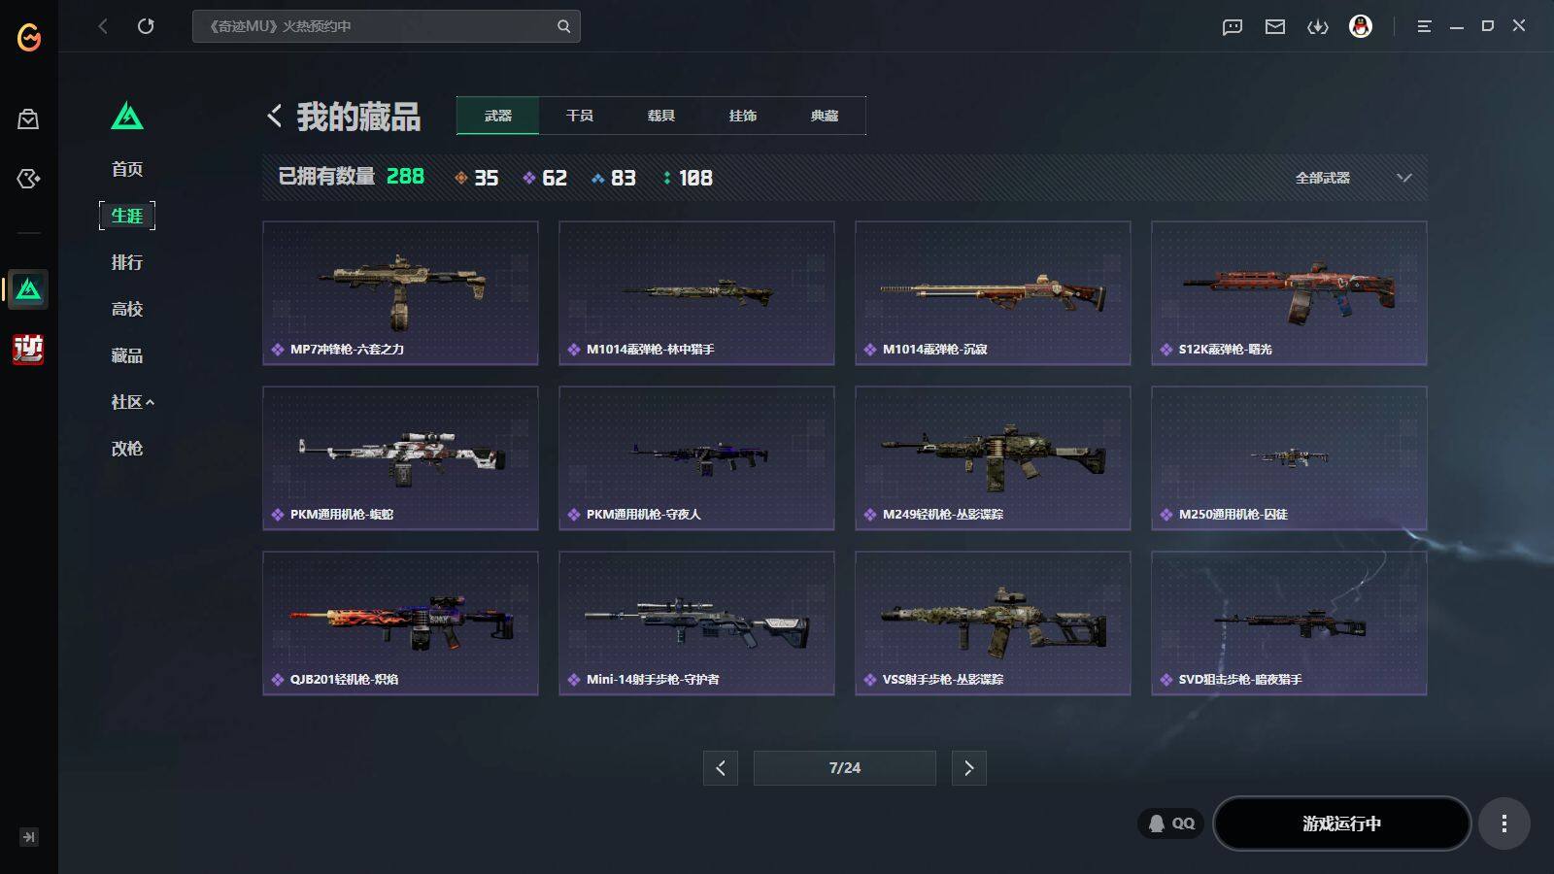Select the QJB201轻机枪-炽焰 weapon card
This screenshot has width=1554, height=874.
coord(400,623)
